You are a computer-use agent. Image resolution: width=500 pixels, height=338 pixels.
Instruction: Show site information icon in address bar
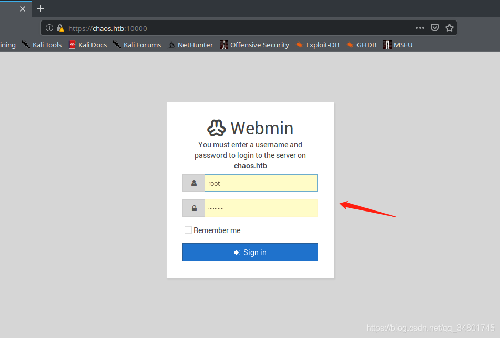tap(49, 28)
